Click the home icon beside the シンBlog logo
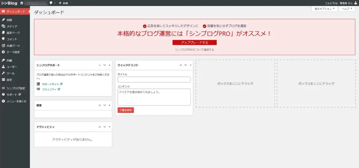 click(22, 3)
